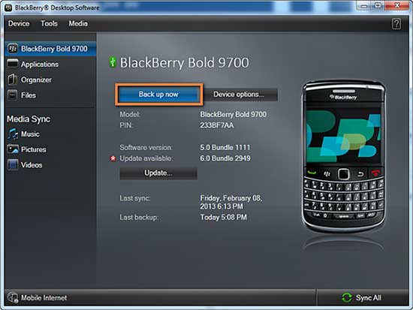Click the red update available star icon

tap(113, 158)
